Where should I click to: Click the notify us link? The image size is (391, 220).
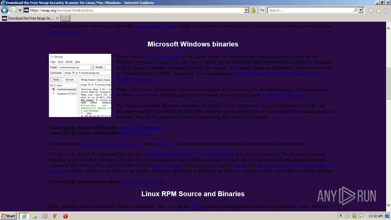click(165, 144)
